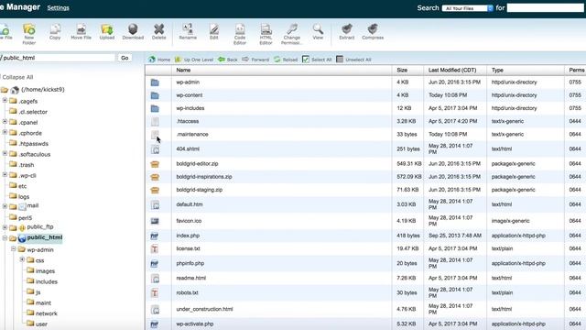This screenshot has width=586, height=330.
Task: Click the Forward navigation button
Action: [x=255, y=60]
